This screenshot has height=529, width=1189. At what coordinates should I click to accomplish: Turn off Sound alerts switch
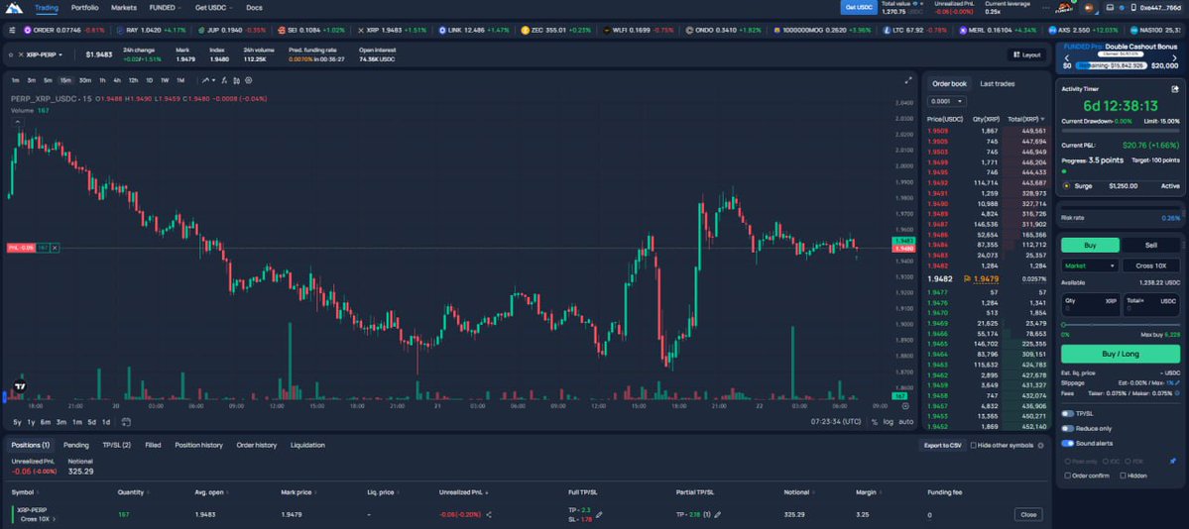(1068, 444)
